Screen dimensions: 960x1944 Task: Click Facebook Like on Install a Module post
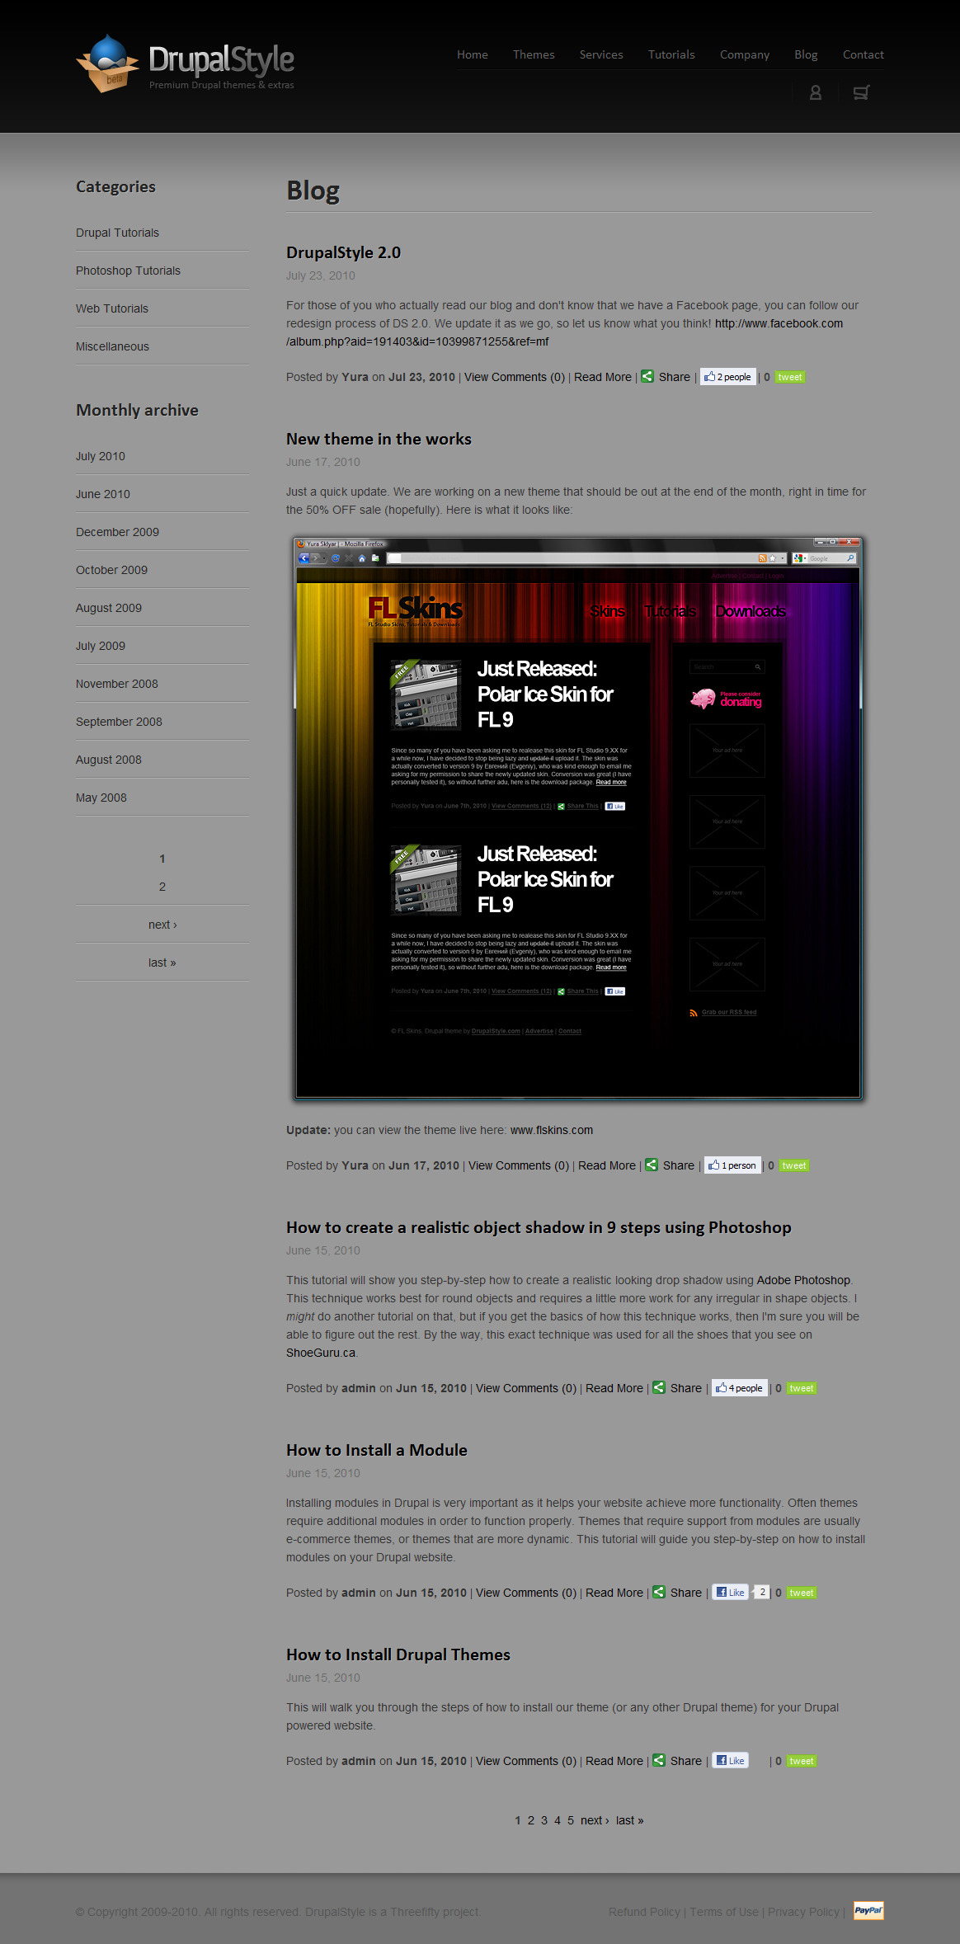point(731,1593)
